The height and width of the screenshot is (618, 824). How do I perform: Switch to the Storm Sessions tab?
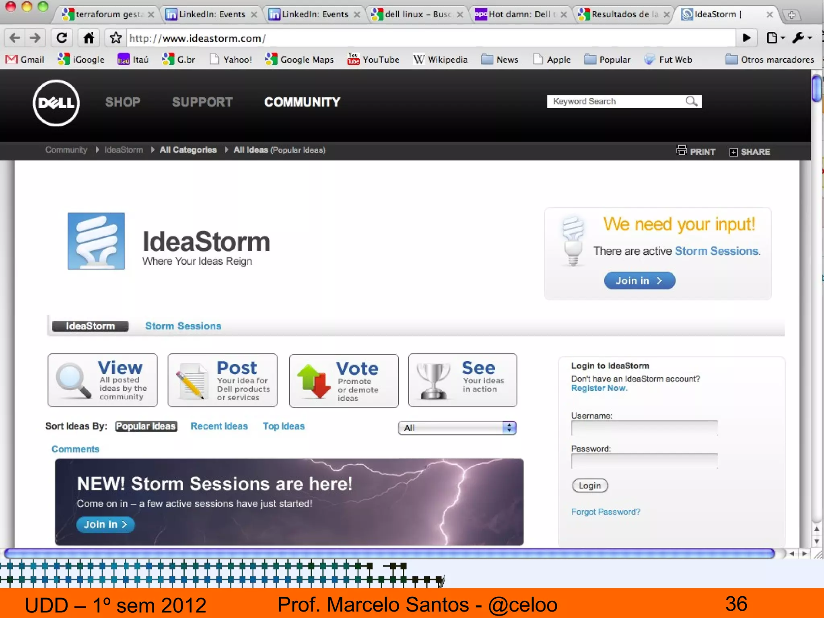(x=183, y=326)
